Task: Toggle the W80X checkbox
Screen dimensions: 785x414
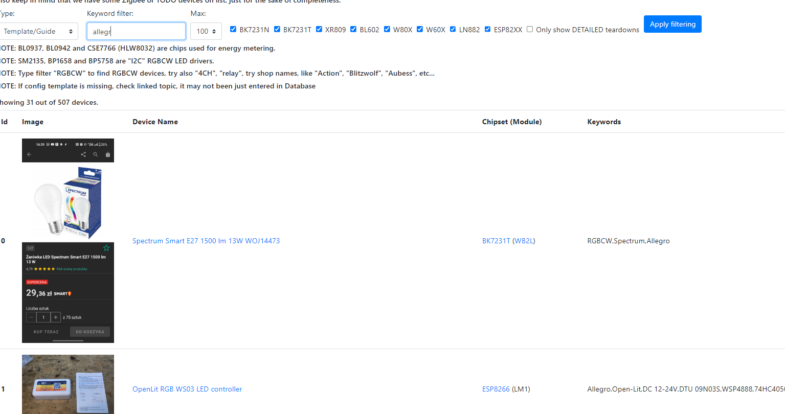Action: (x=387, y=29)
